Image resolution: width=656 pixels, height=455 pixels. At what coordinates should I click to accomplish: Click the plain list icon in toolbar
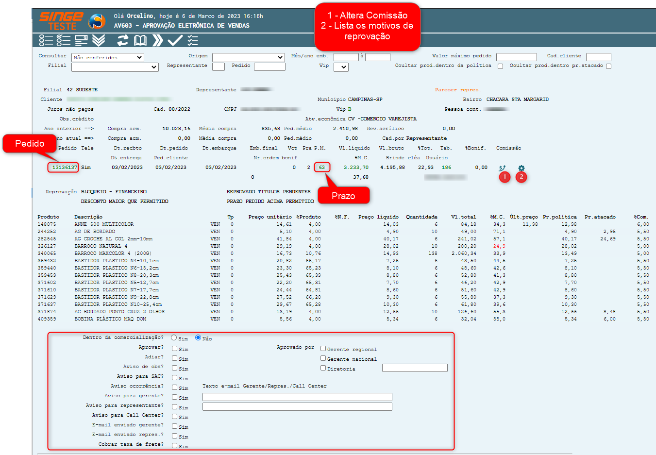pos(46,40)
